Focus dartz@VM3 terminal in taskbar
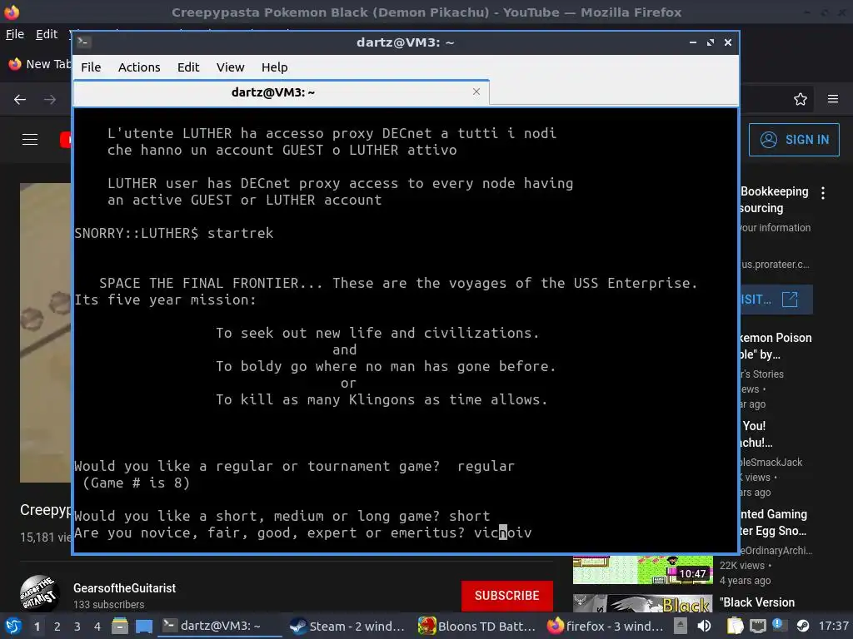This screenshot has width=853, height=639. click(220, 626)
